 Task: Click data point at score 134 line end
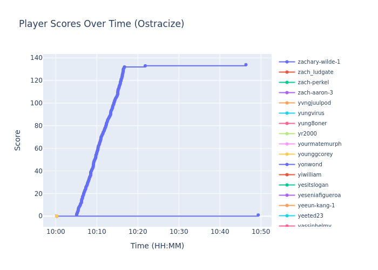click(x=246, y=65)
